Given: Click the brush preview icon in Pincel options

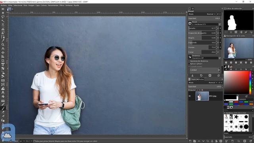Looking at the screenshot, I should point(190,23).
